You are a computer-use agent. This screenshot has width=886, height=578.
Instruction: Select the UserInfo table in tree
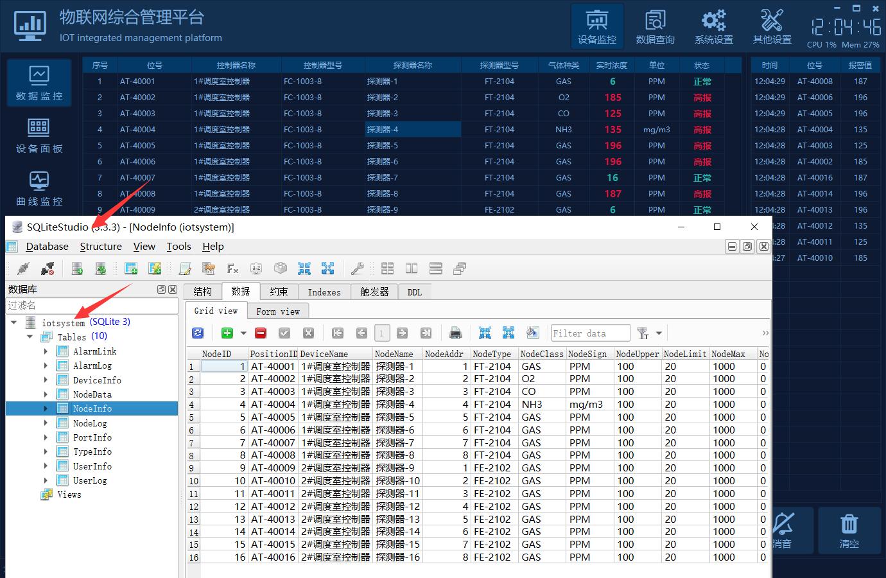pyautogui.click(x=92, y=466)
